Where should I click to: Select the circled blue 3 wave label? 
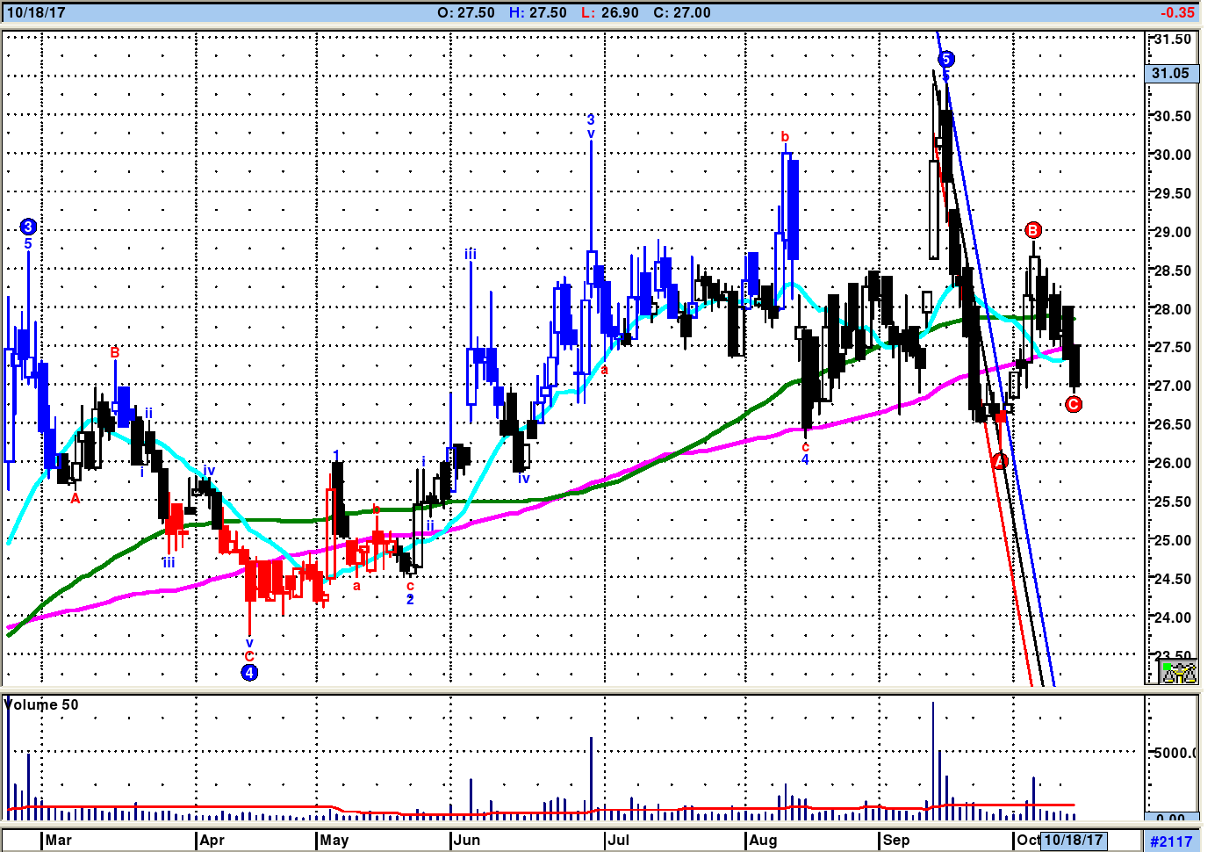28,227
